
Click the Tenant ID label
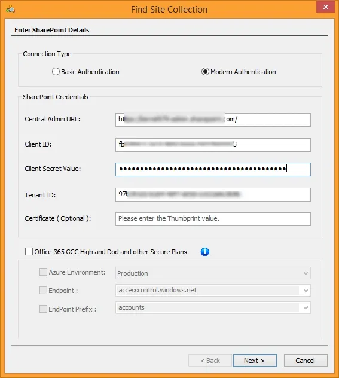tap(40, 195)
